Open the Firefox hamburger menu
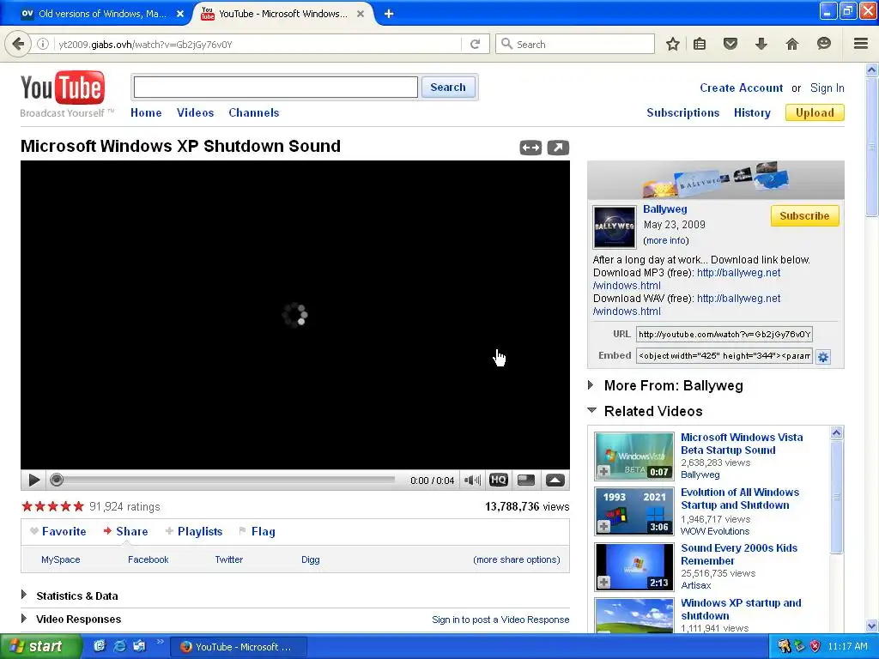The image size is (879, 659). tap(860, 44)
